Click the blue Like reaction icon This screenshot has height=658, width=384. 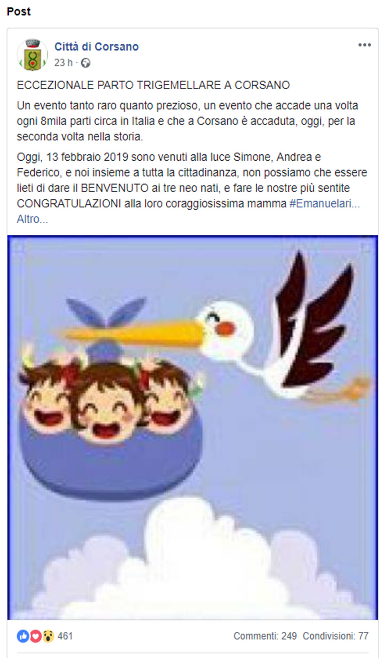click(23, 636)
